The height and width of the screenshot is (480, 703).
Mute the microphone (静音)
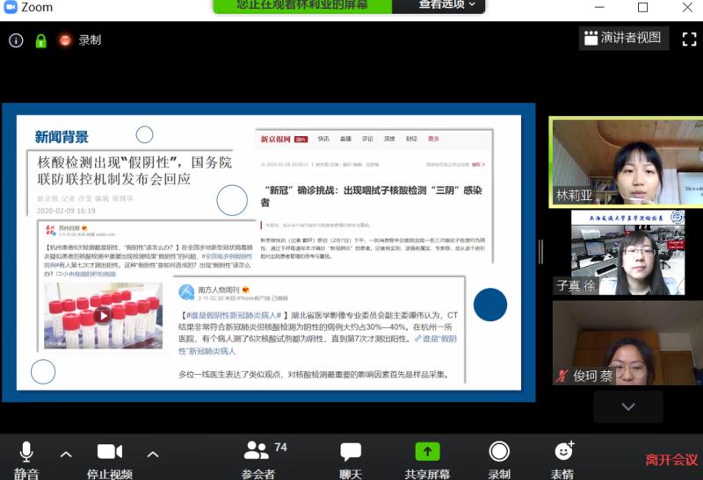click(26, 460)
